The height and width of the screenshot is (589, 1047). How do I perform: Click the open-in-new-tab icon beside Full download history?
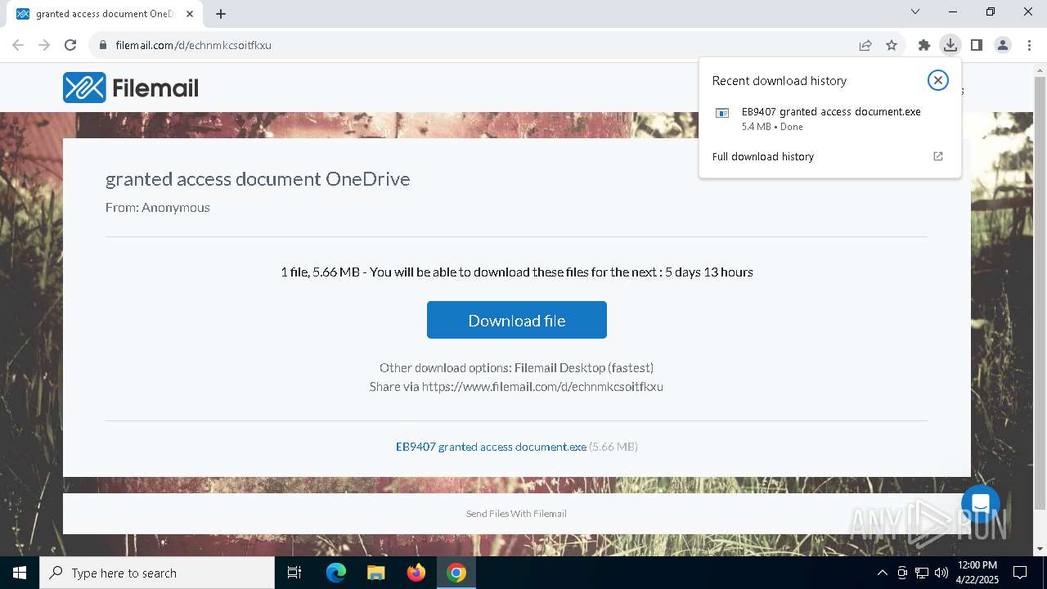click(938, 156)
